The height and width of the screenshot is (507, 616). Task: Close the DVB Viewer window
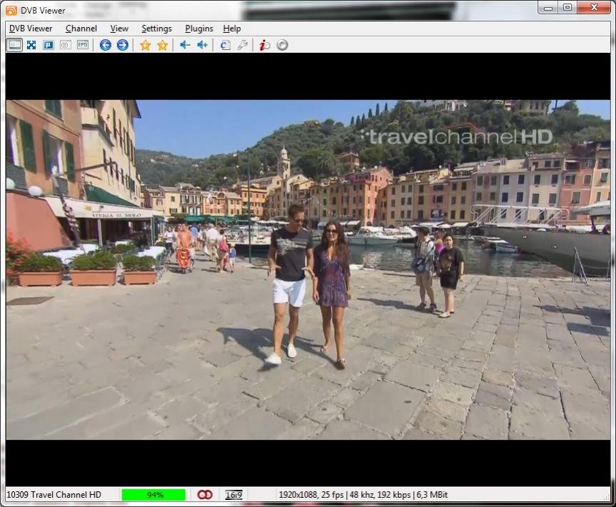(594, 8)
